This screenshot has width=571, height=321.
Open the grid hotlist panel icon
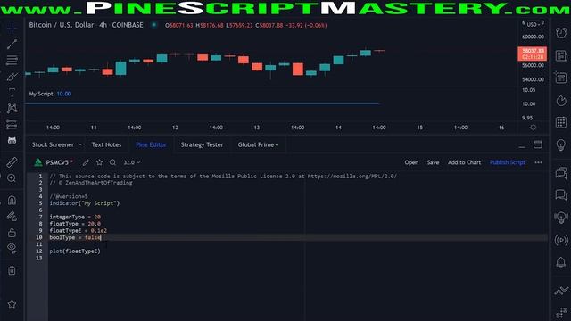click(561, 122)
